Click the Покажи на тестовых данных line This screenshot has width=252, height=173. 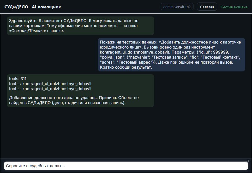click(x=170, y=42)
